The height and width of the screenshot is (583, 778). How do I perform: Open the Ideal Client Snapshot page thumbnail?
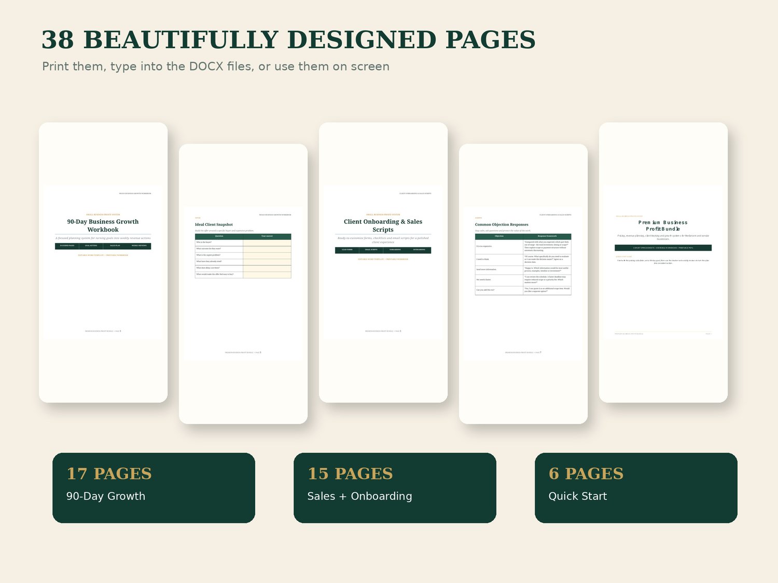[243, 283]
